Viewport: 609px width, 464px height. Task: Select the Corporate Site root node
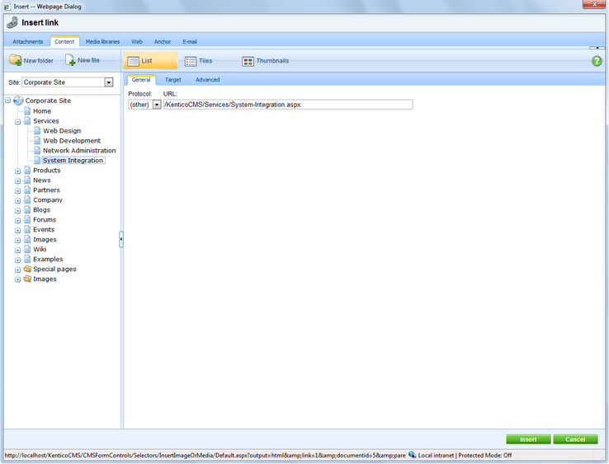pyautogui.click(x=47, y=101)
